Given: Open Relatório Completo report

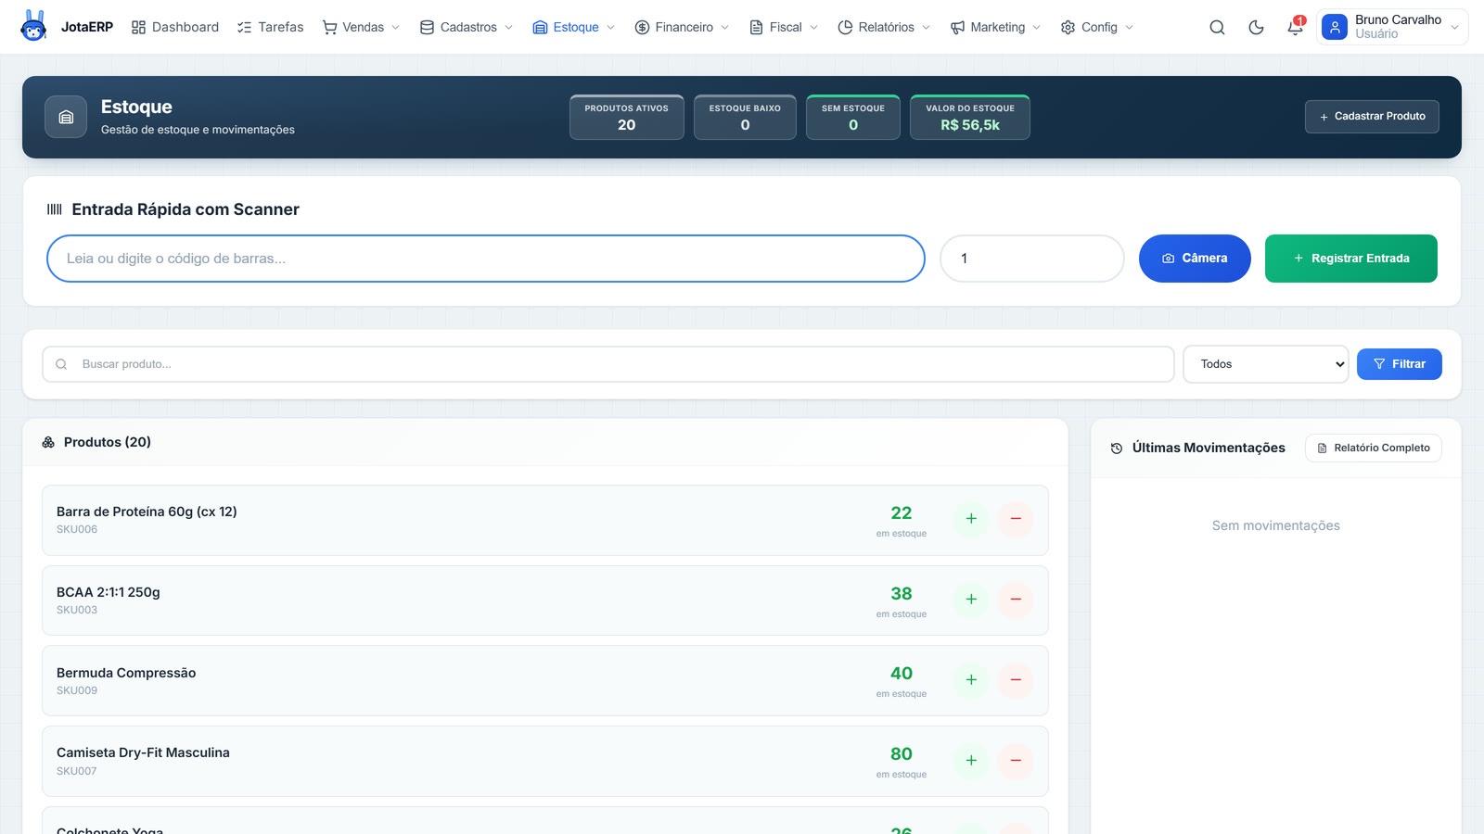Looking at the screenshot, I should point(1373,448).
